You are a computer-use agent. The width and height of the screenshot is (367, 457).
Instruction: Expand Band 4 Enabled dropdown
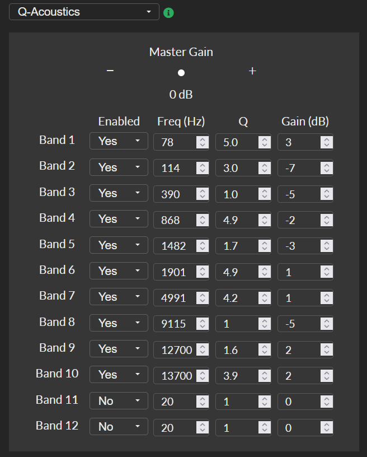coord(119,218)
